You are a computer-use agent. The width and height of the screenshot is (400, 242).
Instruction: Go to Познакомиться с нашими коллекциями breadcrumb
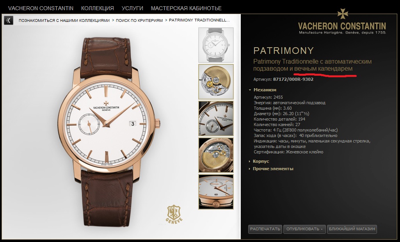coord(64,20)
